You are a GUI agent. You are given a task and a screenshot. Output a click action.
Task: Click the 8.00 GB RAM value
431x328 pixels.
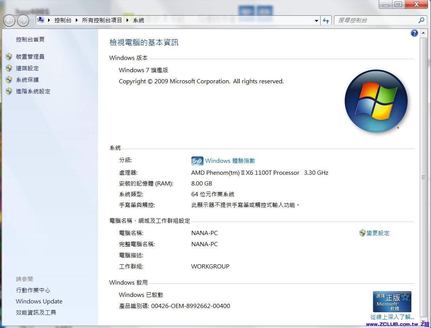[x=202, y=184]
